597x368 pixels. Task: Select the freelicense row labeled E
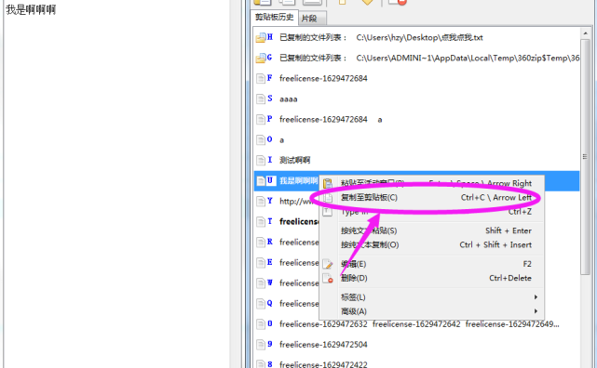(x=286, y=263)
